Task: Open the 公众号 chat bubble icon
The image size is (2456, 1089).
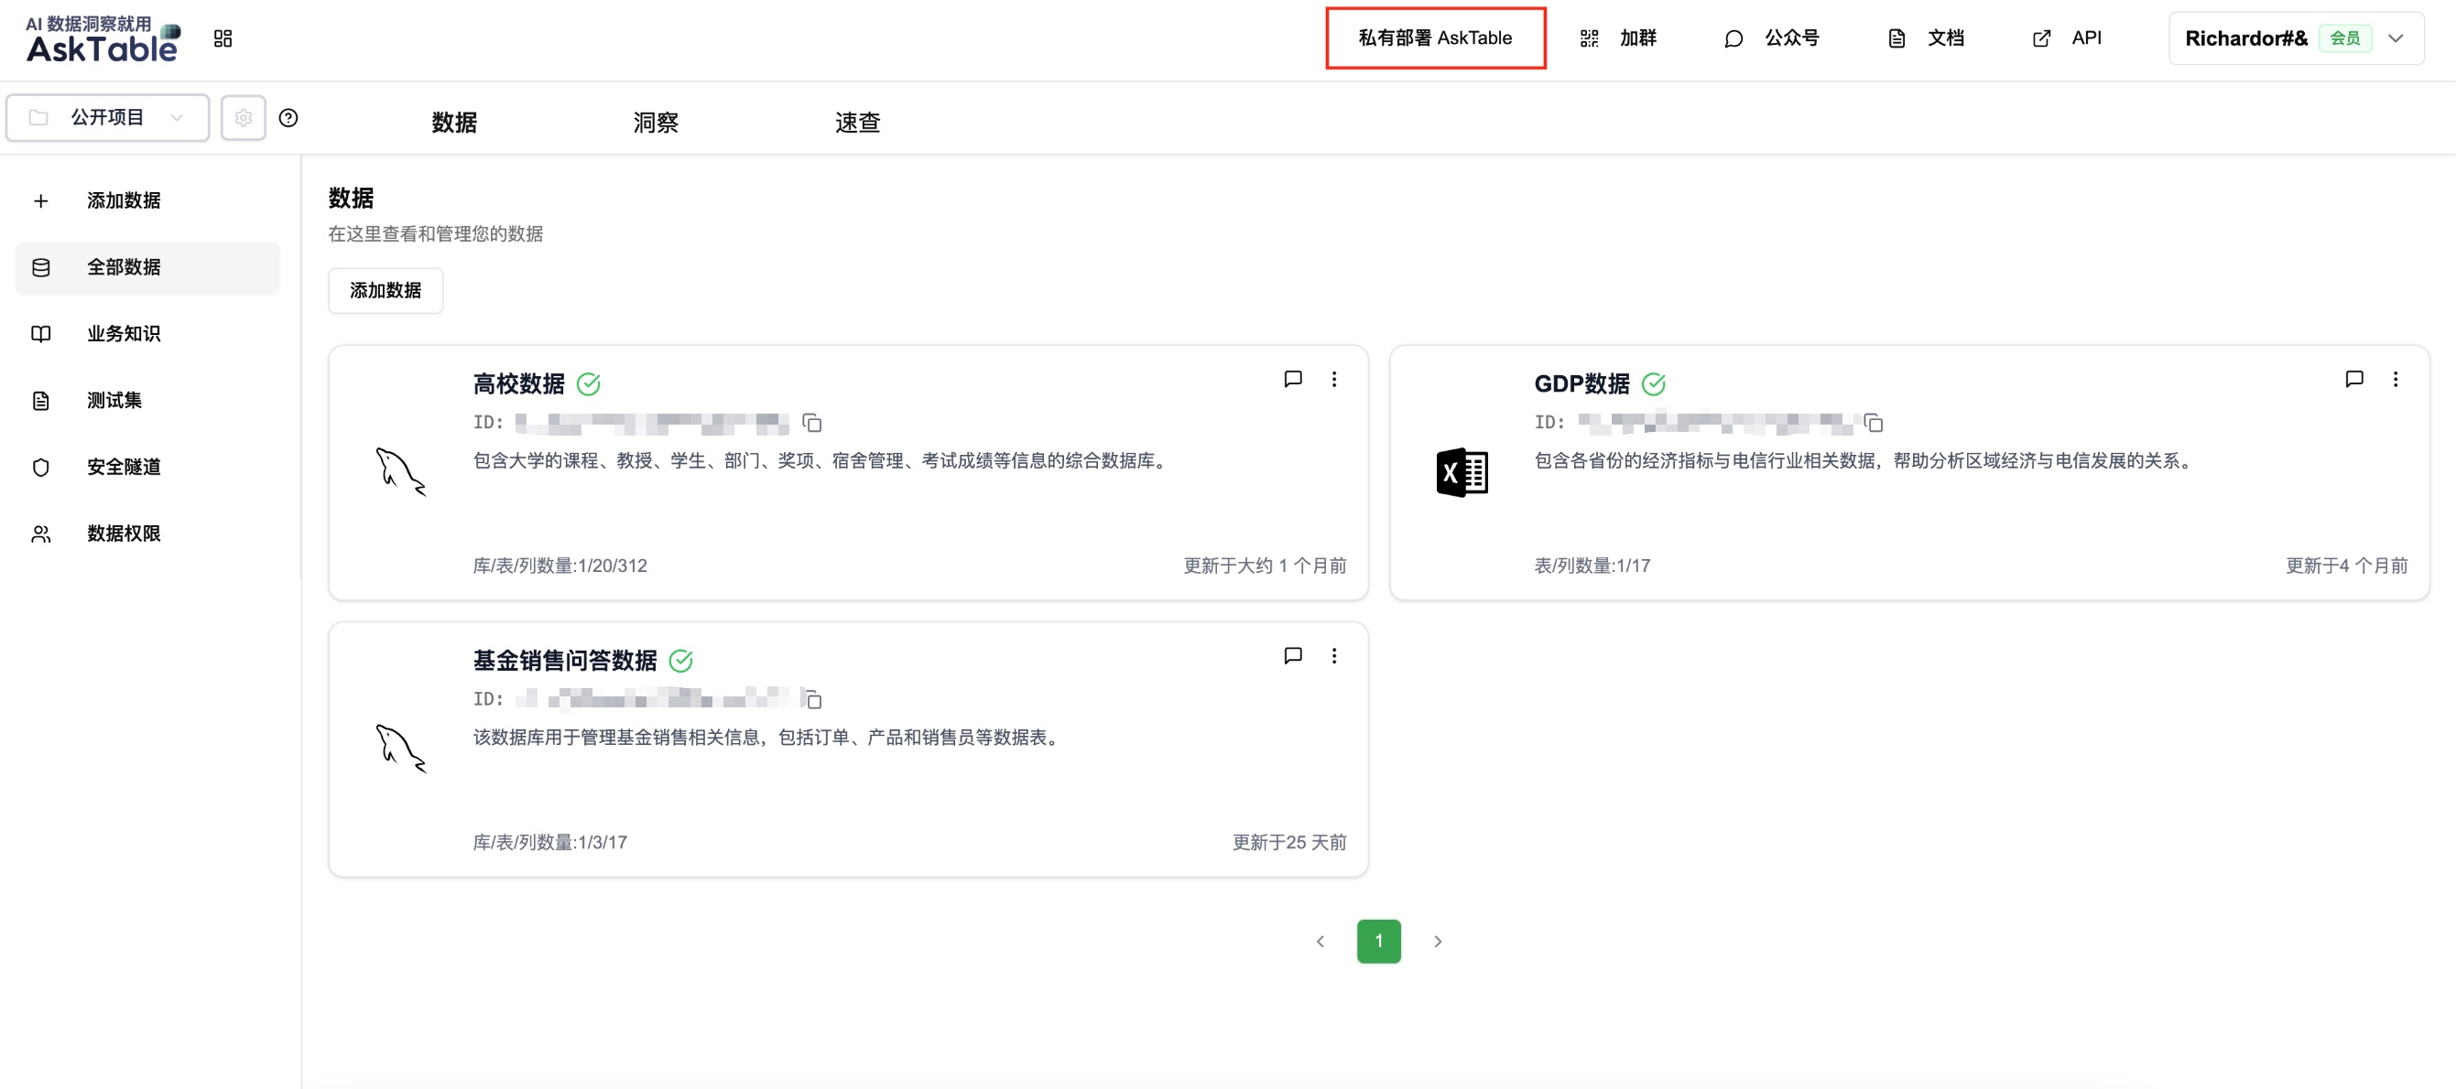Action: pos(1733,38)
